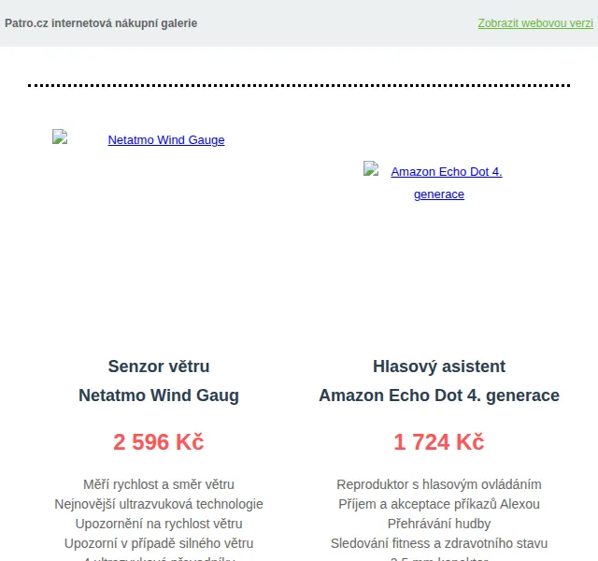Screen dimensions: 598x561
Task: Click the broken image icon beside Netatmo Wind Gauge
Action: [x=60, y=137]
